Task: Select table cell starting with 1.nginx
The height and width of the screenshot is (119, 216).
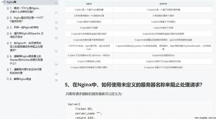Action: (89, 10)
